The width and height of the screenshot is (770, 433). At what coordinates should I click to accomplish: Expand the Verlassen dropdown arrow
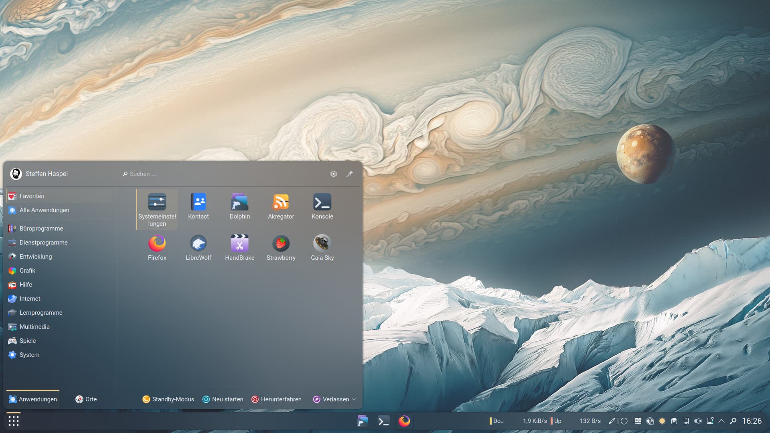pos(354,399)
